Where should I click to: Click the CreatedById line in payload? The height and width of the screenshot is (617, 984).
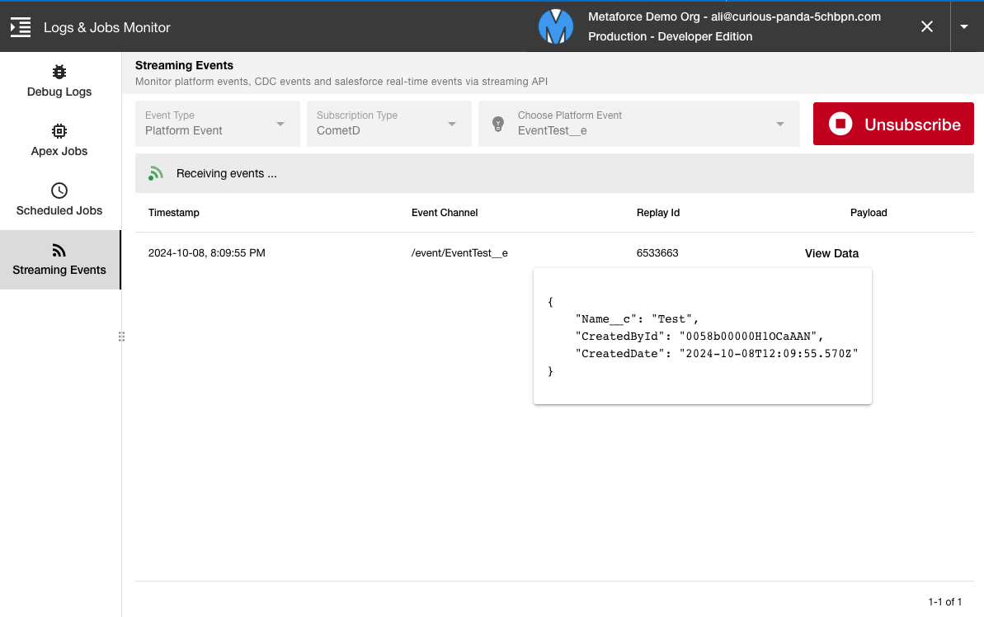tap(699, 337)
